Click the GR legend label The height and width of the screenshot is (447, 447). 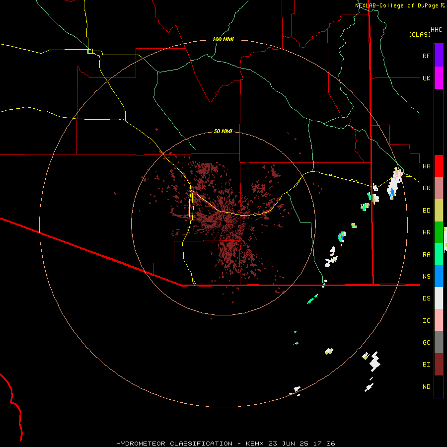coord(426,188)
